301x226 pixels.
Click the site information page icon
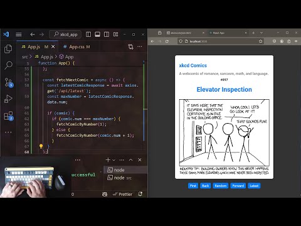[186, 41]
